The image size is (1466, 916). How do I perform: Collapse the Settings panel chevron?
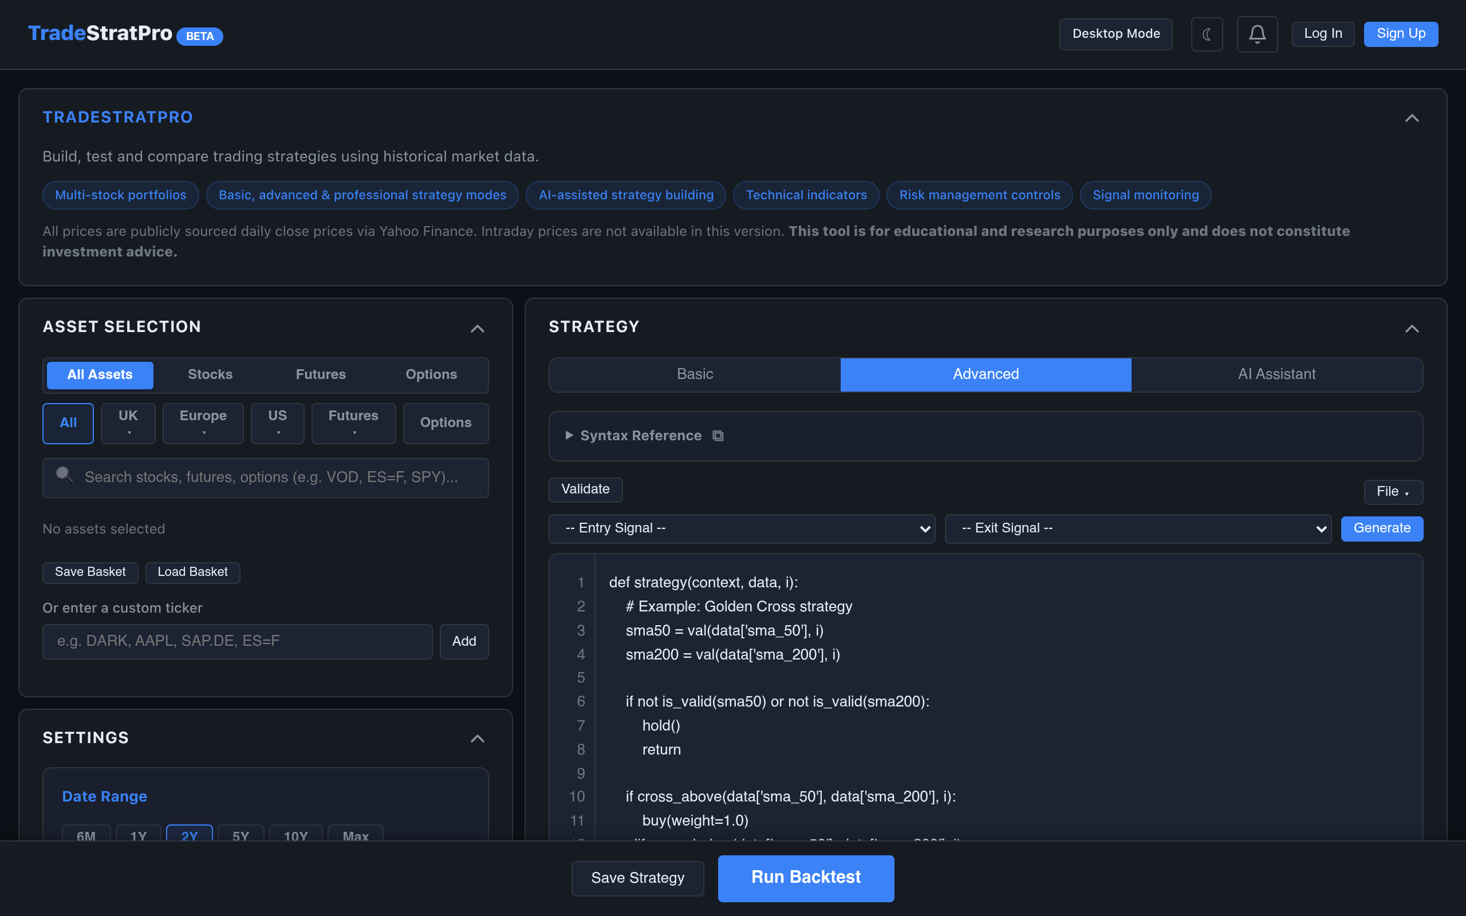pyautogui.click(x=478, y=739)
